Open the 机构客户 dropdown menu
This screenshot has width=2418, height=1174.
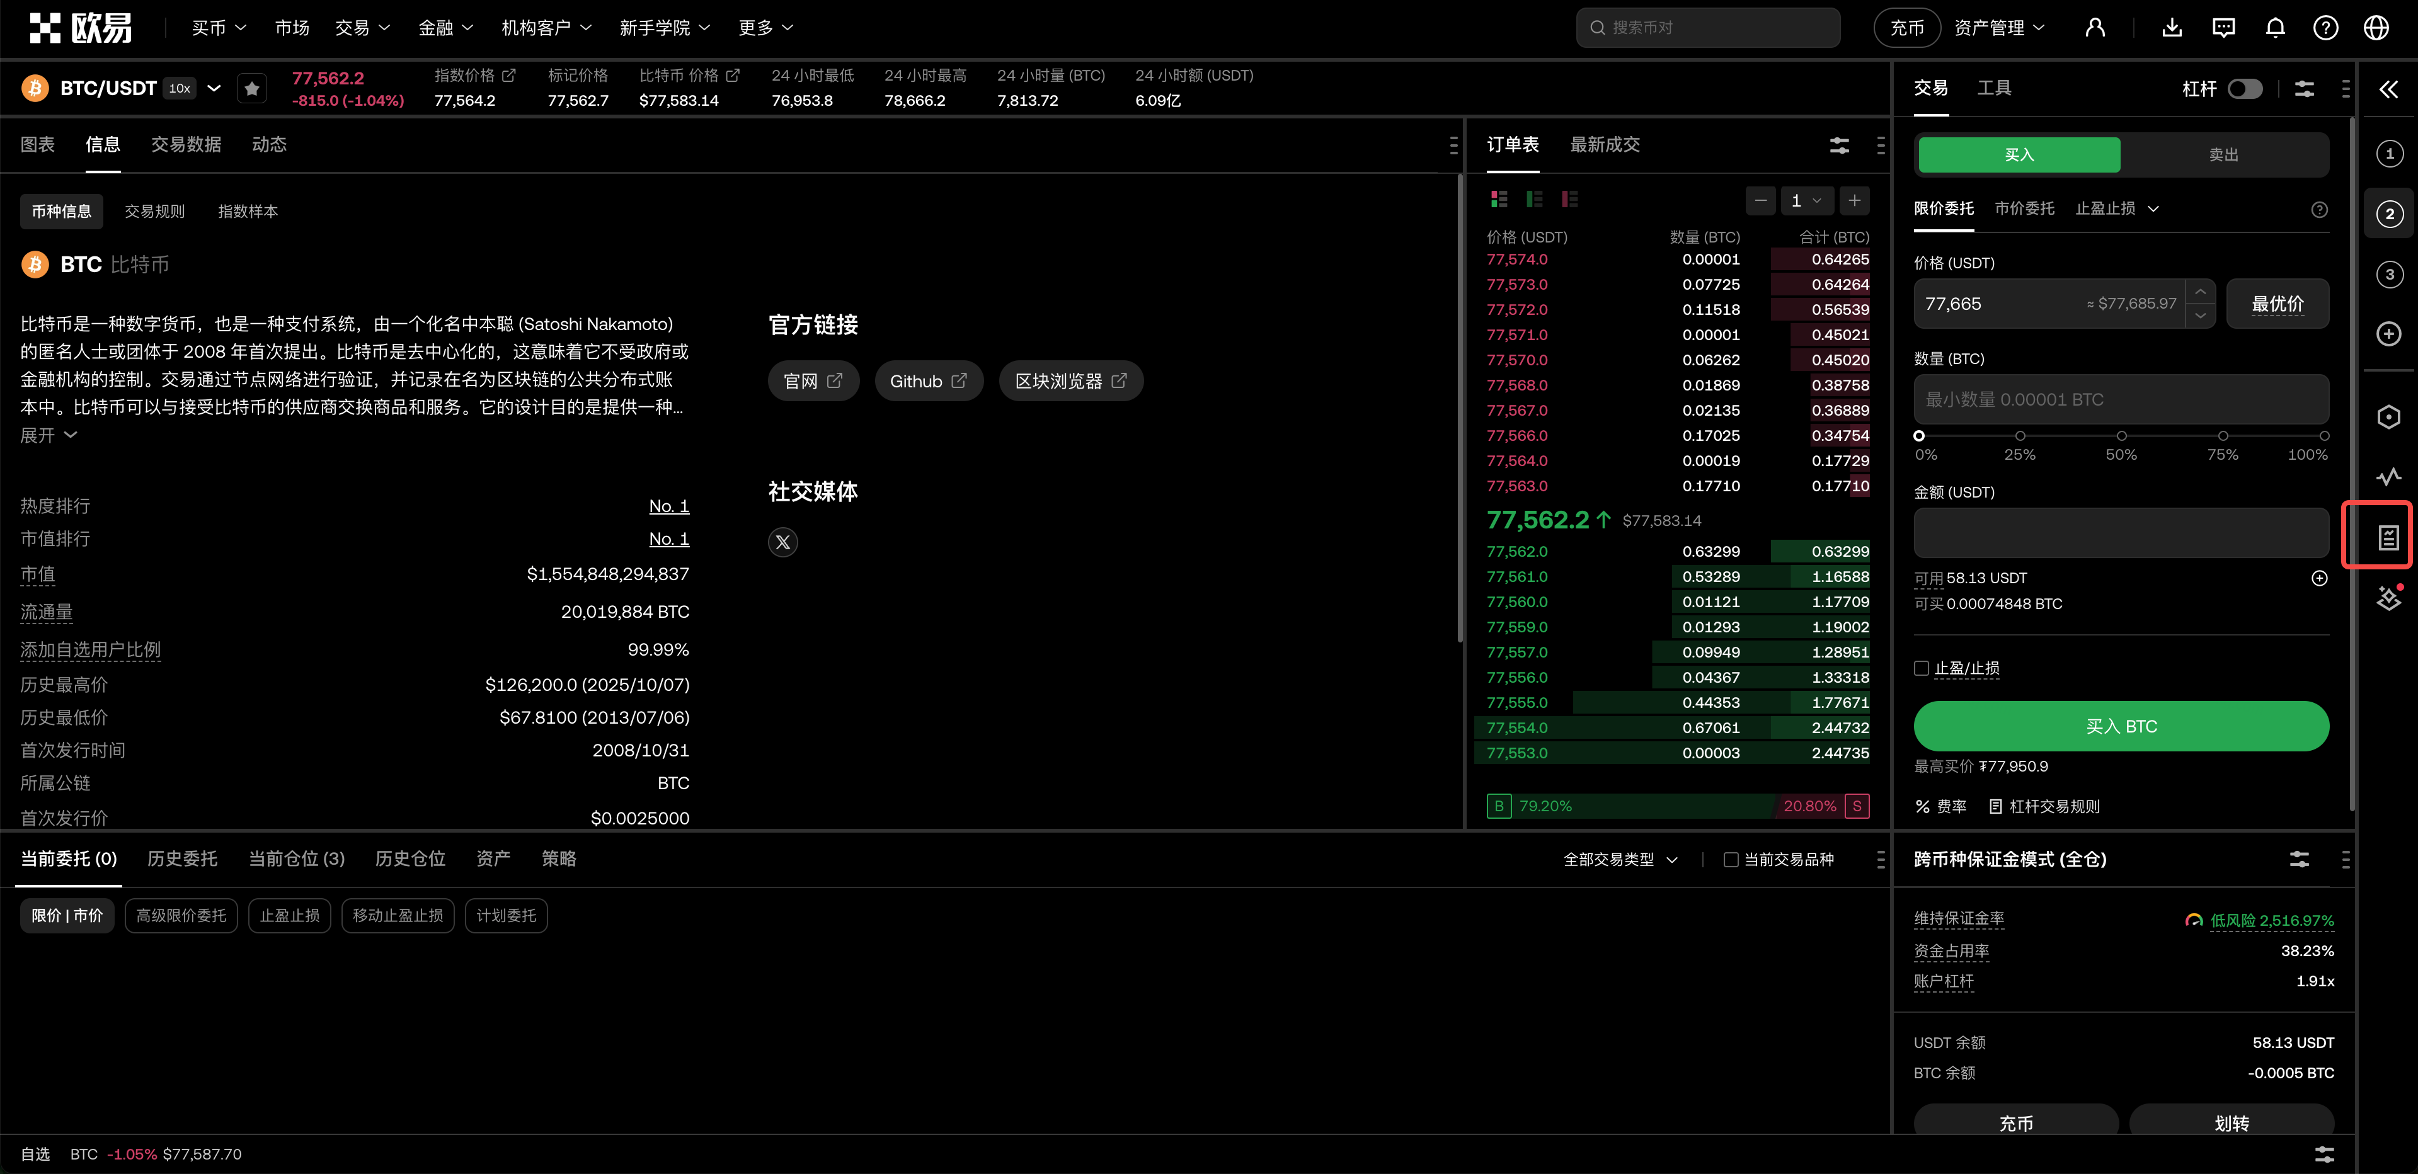click(x=546, y=28)
